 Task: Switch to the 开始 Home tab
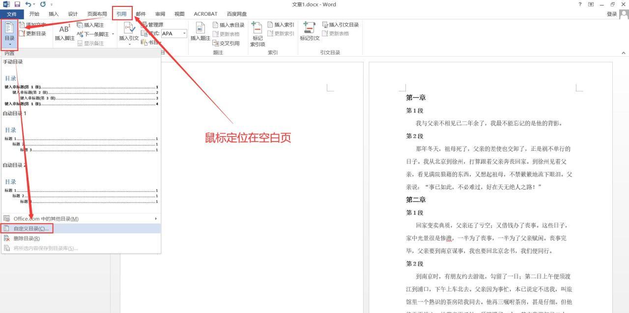click(34, 14)
